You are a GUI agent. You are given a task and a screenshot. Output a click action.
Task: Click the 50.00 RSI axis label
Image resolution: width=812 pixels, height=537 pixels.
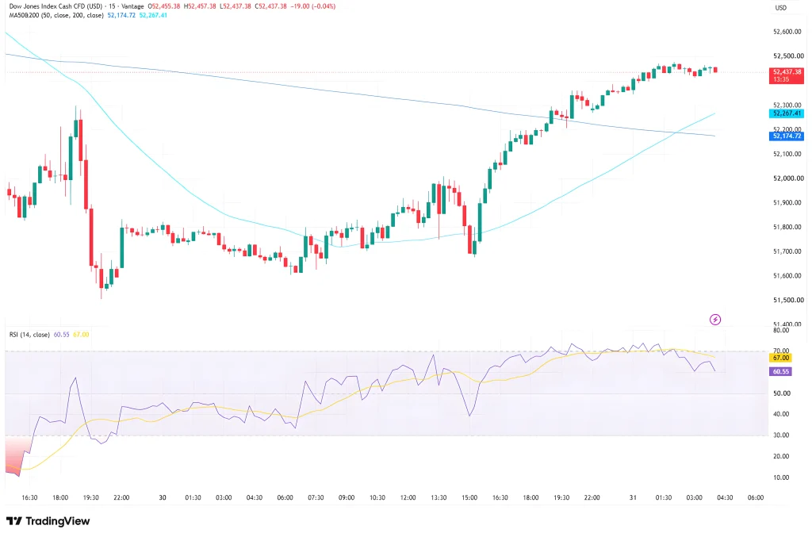(781, 393)
